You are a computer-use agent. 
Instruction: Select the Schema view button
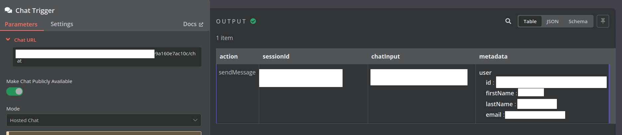pyautogui.click(x=578, y=21)
